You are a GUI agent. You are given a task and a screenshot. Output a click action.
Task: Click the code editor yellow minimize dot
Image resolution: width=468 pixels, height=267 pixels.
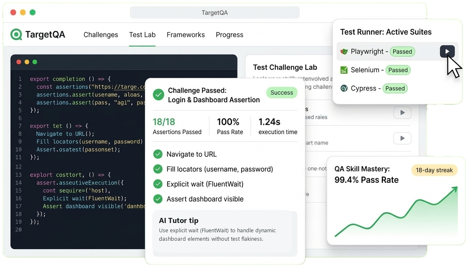click(x=27, y=62)
